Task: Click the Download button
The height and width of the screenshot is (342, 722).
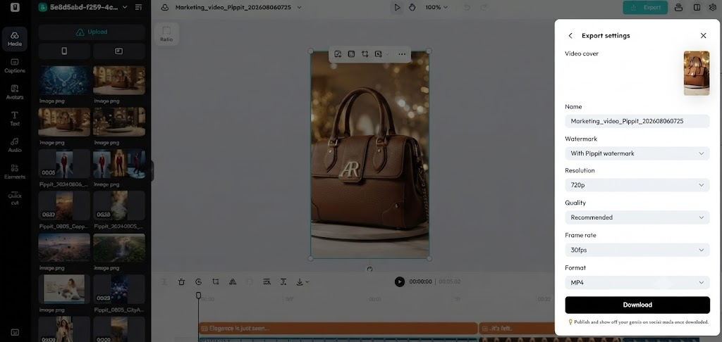Action: 637,305
